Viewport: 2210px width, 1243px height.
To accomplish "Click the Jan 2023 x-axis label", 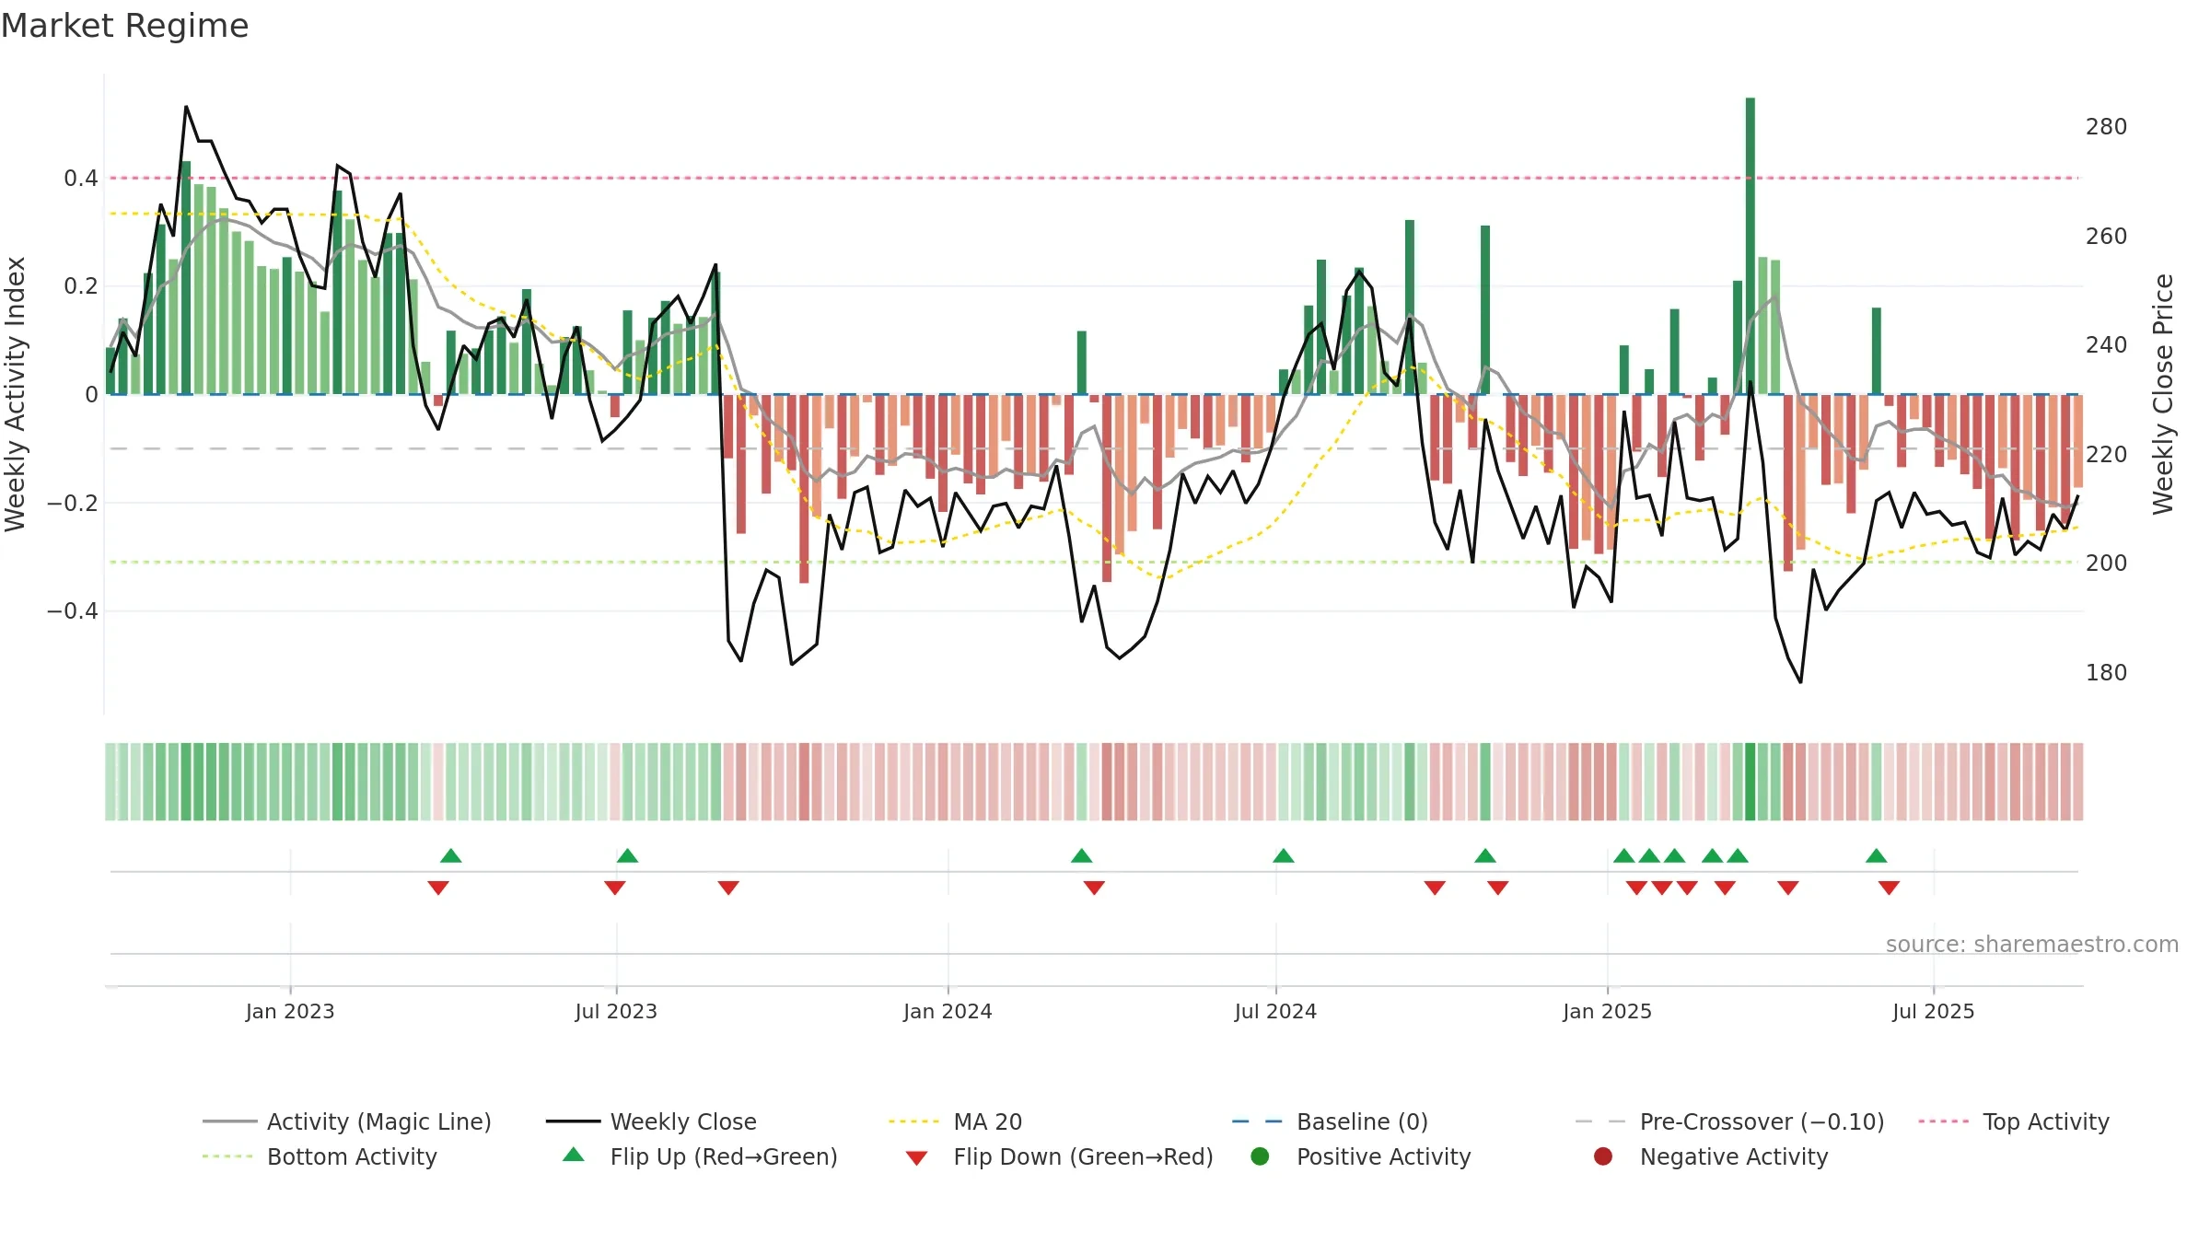I will (x=290, y=1011).
